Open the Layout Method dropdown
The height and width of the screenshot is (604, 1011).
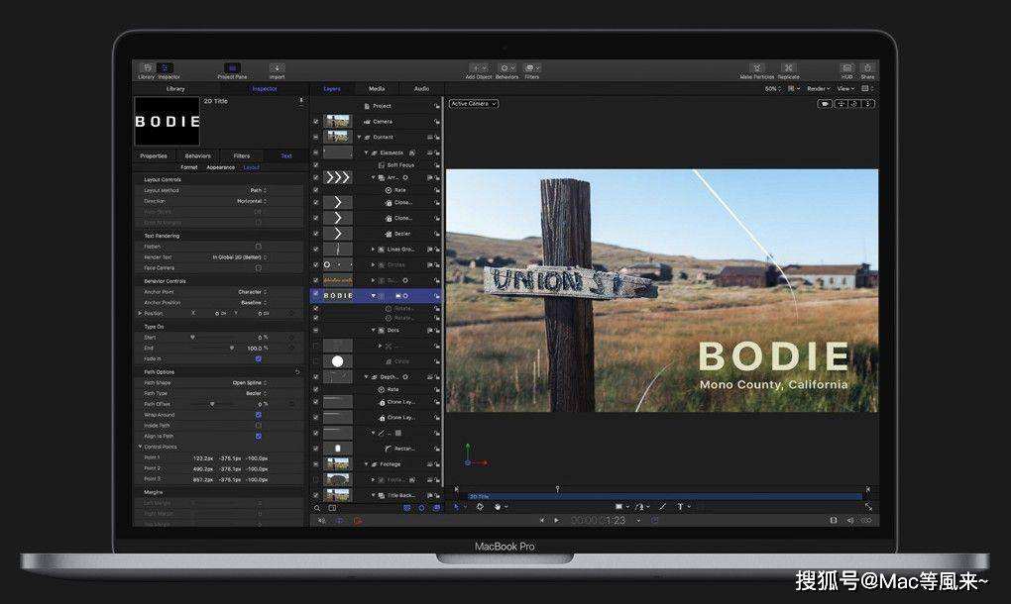pyautogui.click(x=258, y=190)
